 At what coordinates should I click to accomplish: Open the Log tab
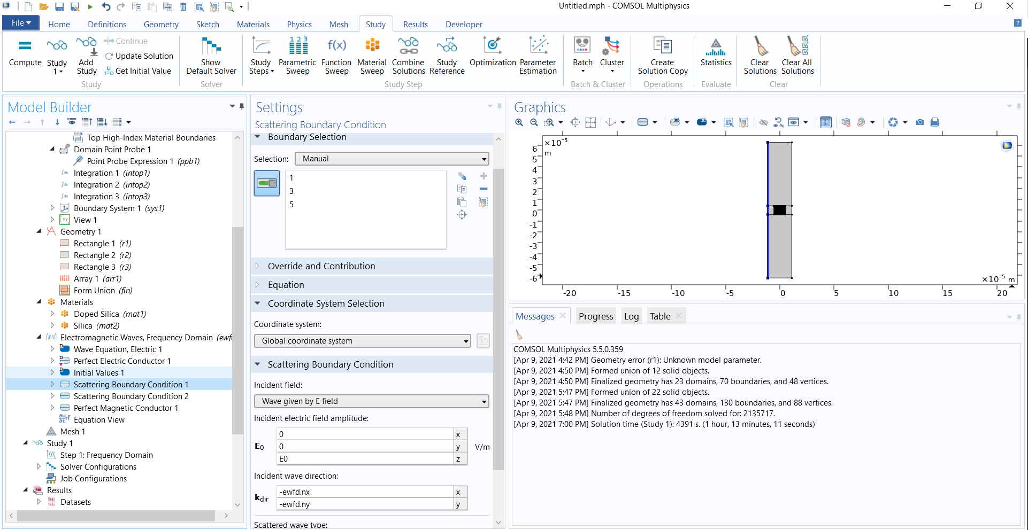click(631, 316)
